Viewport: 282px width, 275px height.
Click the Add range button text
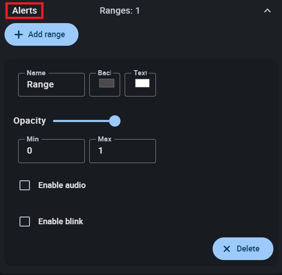pyautogui.click(x=46, y=34)
